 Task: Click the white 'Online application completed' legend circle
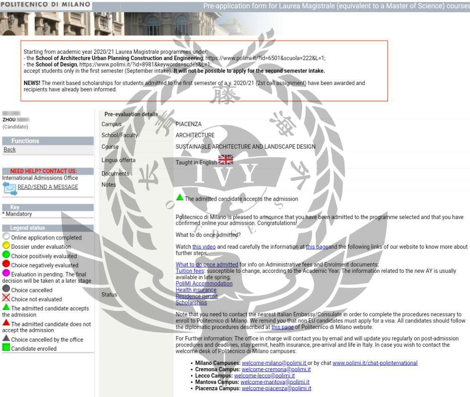click(6, 237)
